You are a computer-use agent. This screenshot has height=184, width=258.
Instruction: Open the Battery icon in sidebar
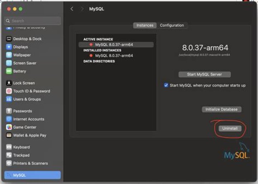9,71
